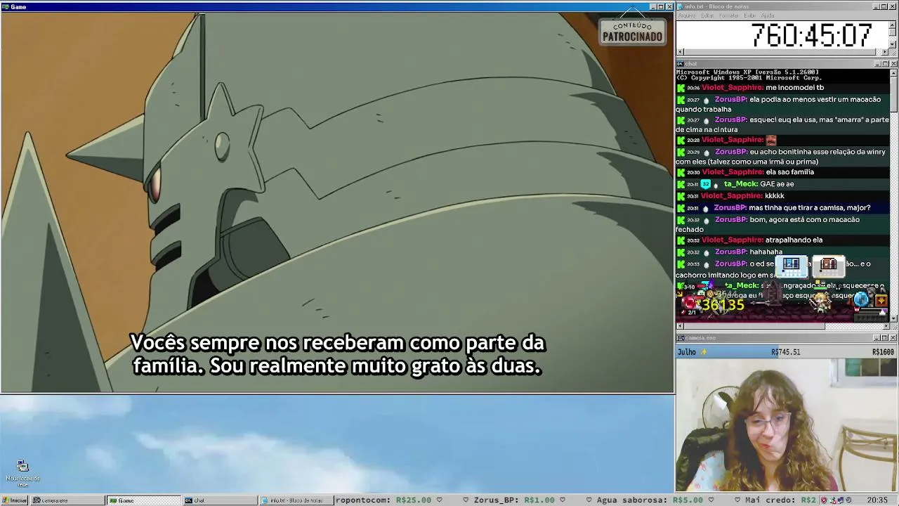The width and height of the screenshot is (899, 506).
Task: Click the Kick logo beside 'me incomodei tb'
Action: (x=681, y=88)
